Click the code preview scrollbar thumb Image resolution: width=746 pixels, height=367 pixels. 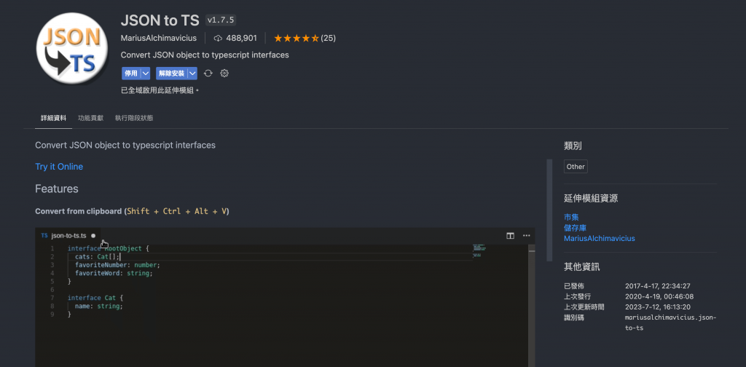tap(531, 248)
